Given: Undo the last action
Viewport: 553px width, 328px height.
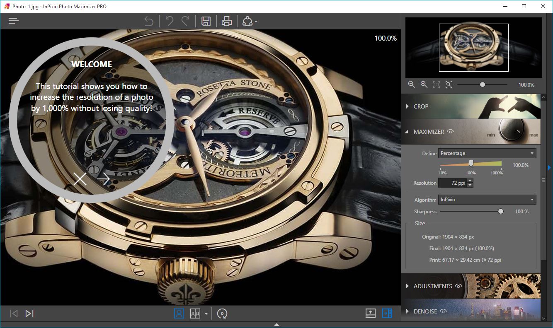Looking at the screenshot, I should [169, 21].
